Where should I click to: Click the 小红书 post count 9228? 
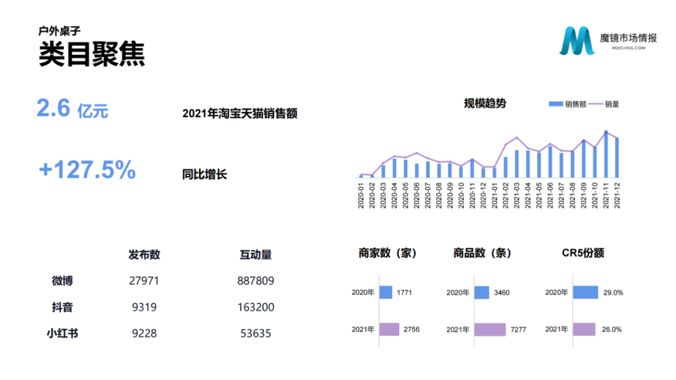144,334
